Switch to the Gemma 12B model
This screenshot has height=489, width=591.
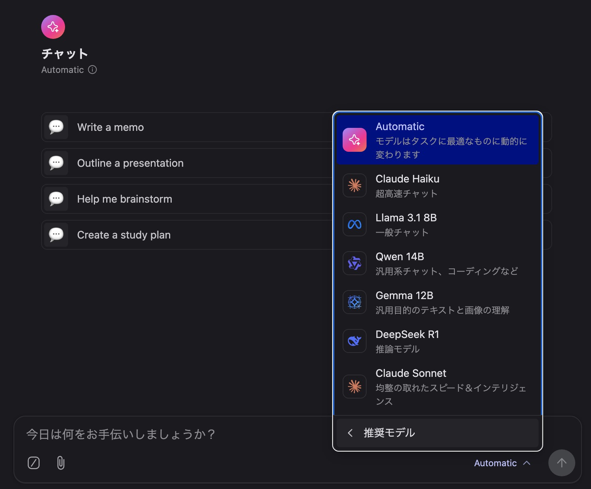click(438, 302)
